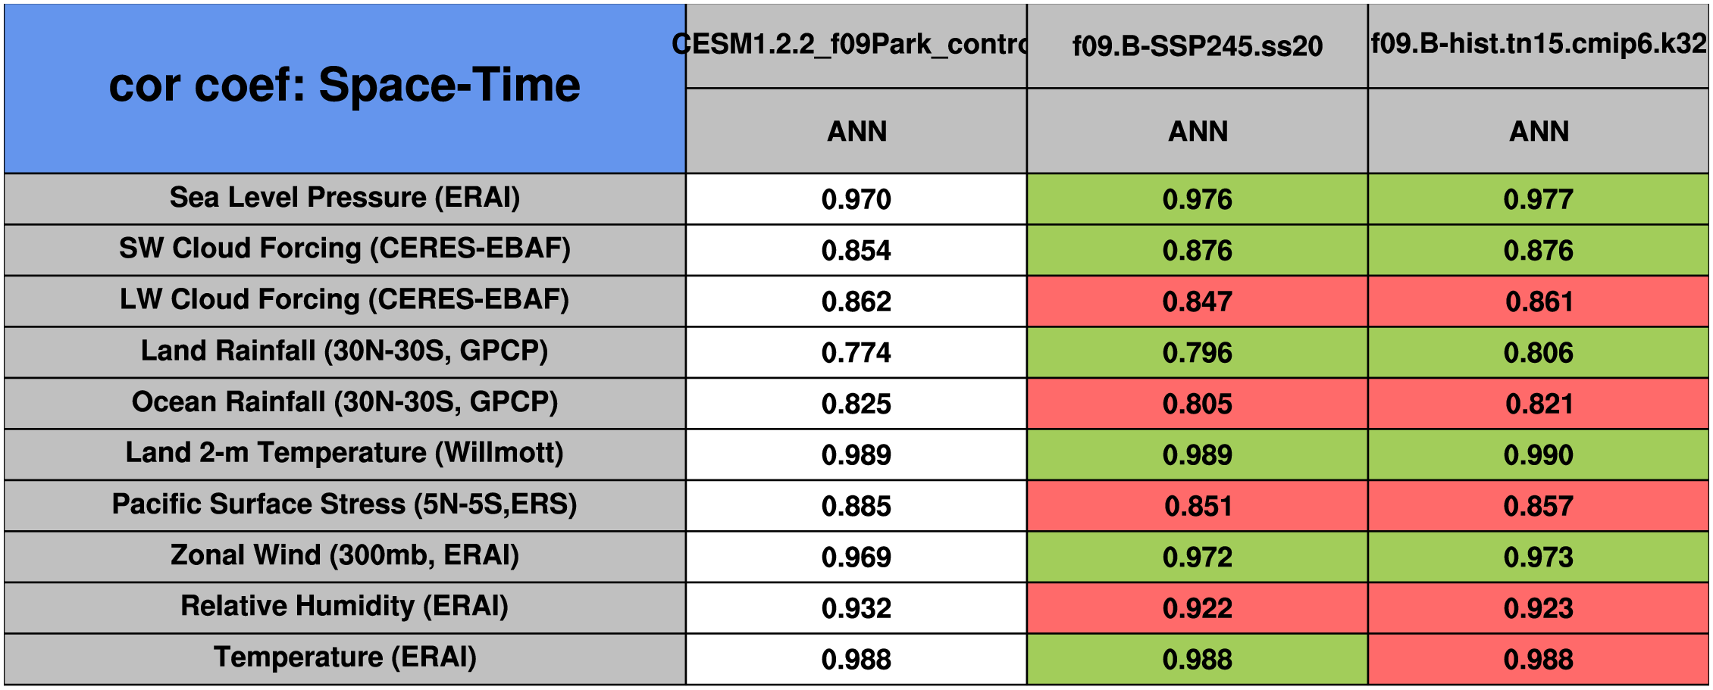The height and width of the screenshot is (690, 1713).
Task: Click the white cell with value 0.774
Action: (x=856, y=352)
